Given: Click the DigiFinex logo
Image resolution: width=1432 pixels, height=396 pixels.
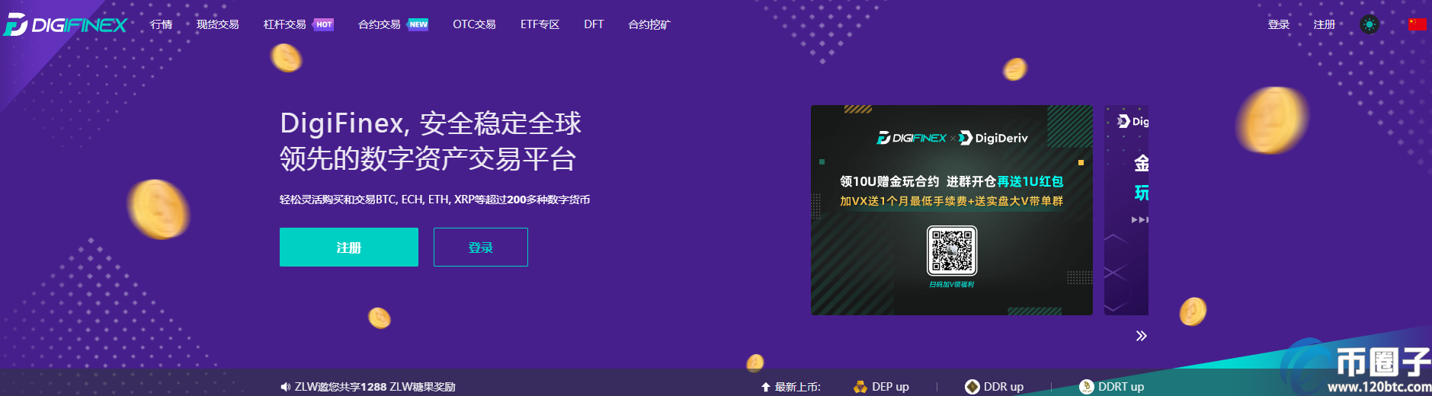Looking at the screenshot, I should (66, 25).
